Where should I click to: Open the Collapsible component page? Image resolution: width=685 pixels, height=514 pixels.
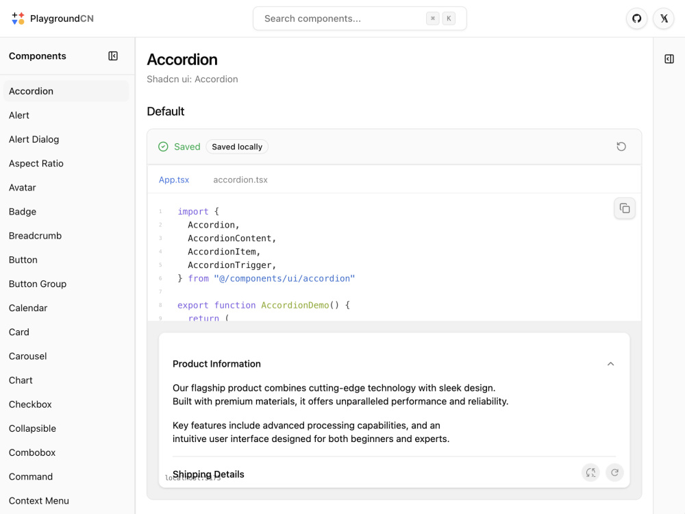[66, 428]
